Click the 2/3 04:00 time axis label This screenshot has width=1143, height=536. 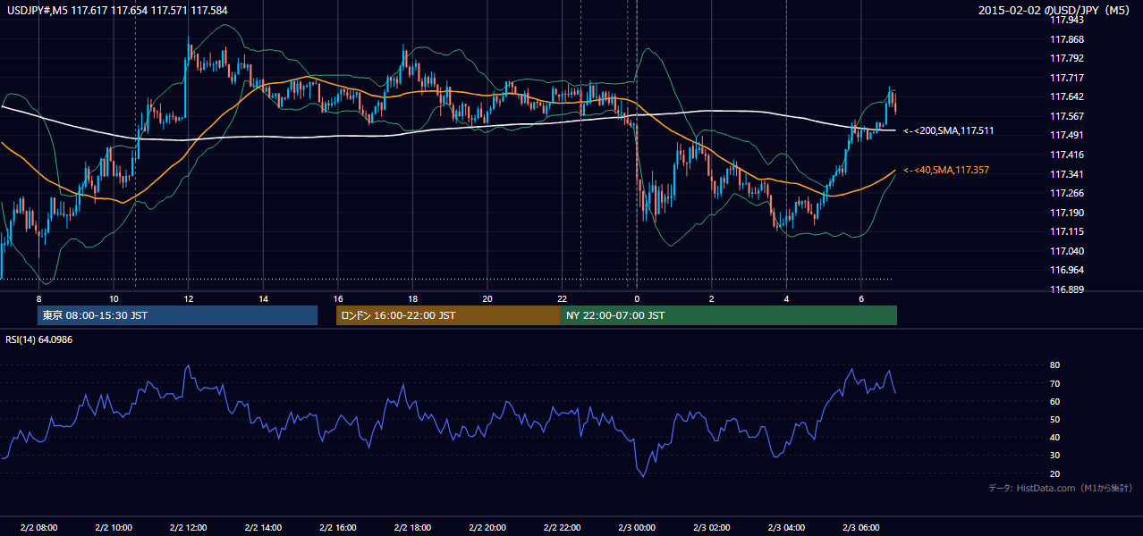coord(786,528)
